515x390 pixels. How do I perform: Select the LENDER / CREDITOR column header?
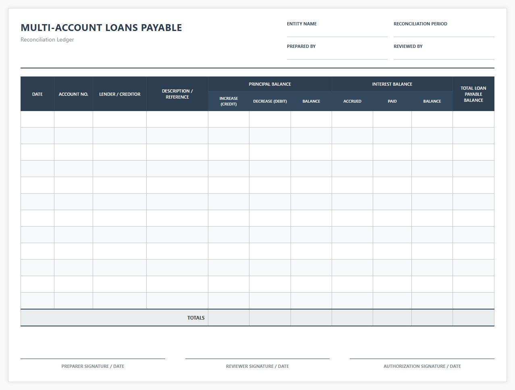(120, 94)
